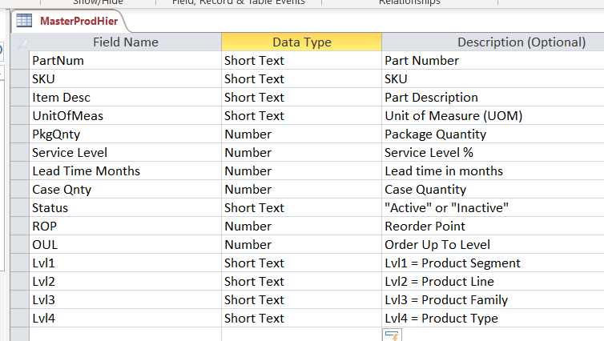Screen dimensions: 604x341
Task: Click the Lvl4 Short Text data type cell
Action: [302, 319]
